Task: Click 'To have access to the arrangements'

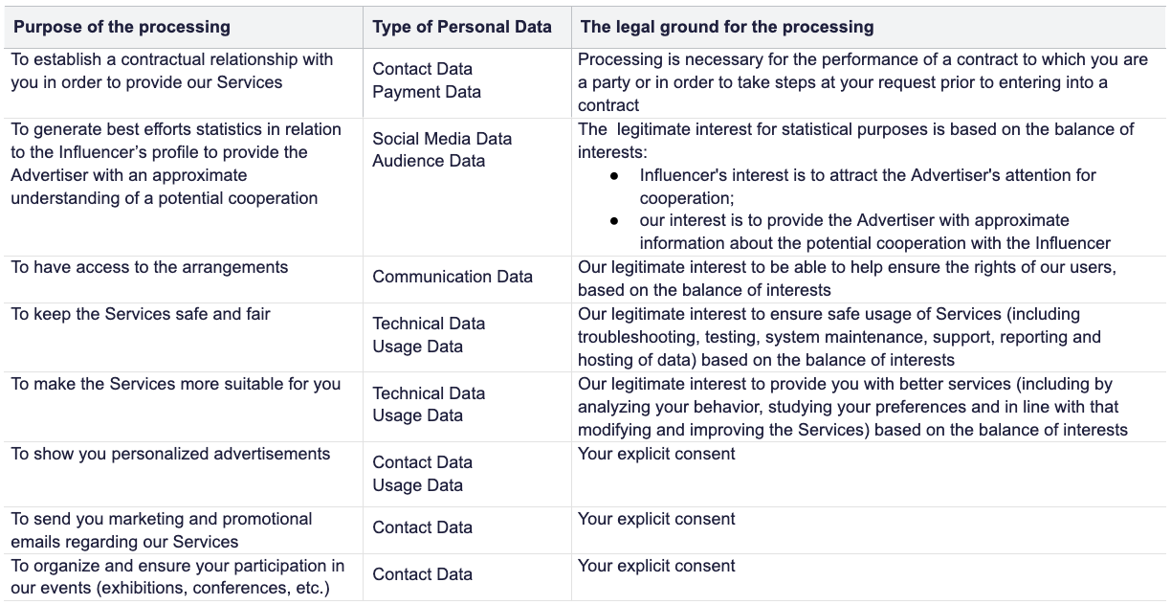Action: [x=149, y=267]
